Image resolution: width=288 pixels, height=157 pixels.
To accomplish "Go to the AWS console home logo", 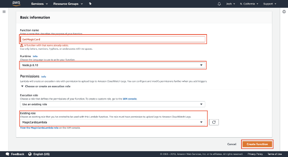I will point(16,3).
